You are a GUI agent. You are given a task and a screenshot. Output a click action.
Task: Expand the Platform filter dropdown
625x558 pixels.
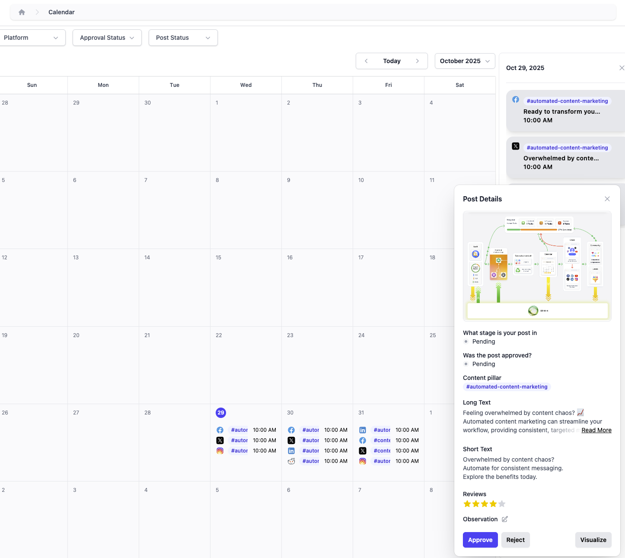click(x=31, y=38)
